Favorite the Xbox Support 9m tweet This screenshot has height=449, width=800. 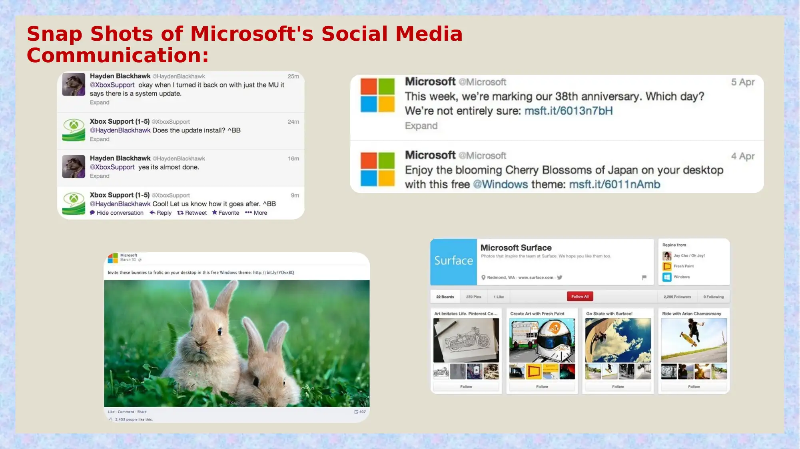[x=225, y=213]
